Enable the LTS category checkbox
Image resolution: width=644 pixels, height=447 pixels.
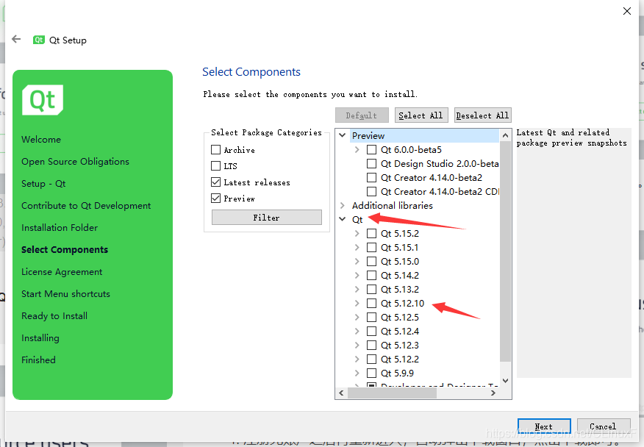pyautogui.click(x=215, y=165)
